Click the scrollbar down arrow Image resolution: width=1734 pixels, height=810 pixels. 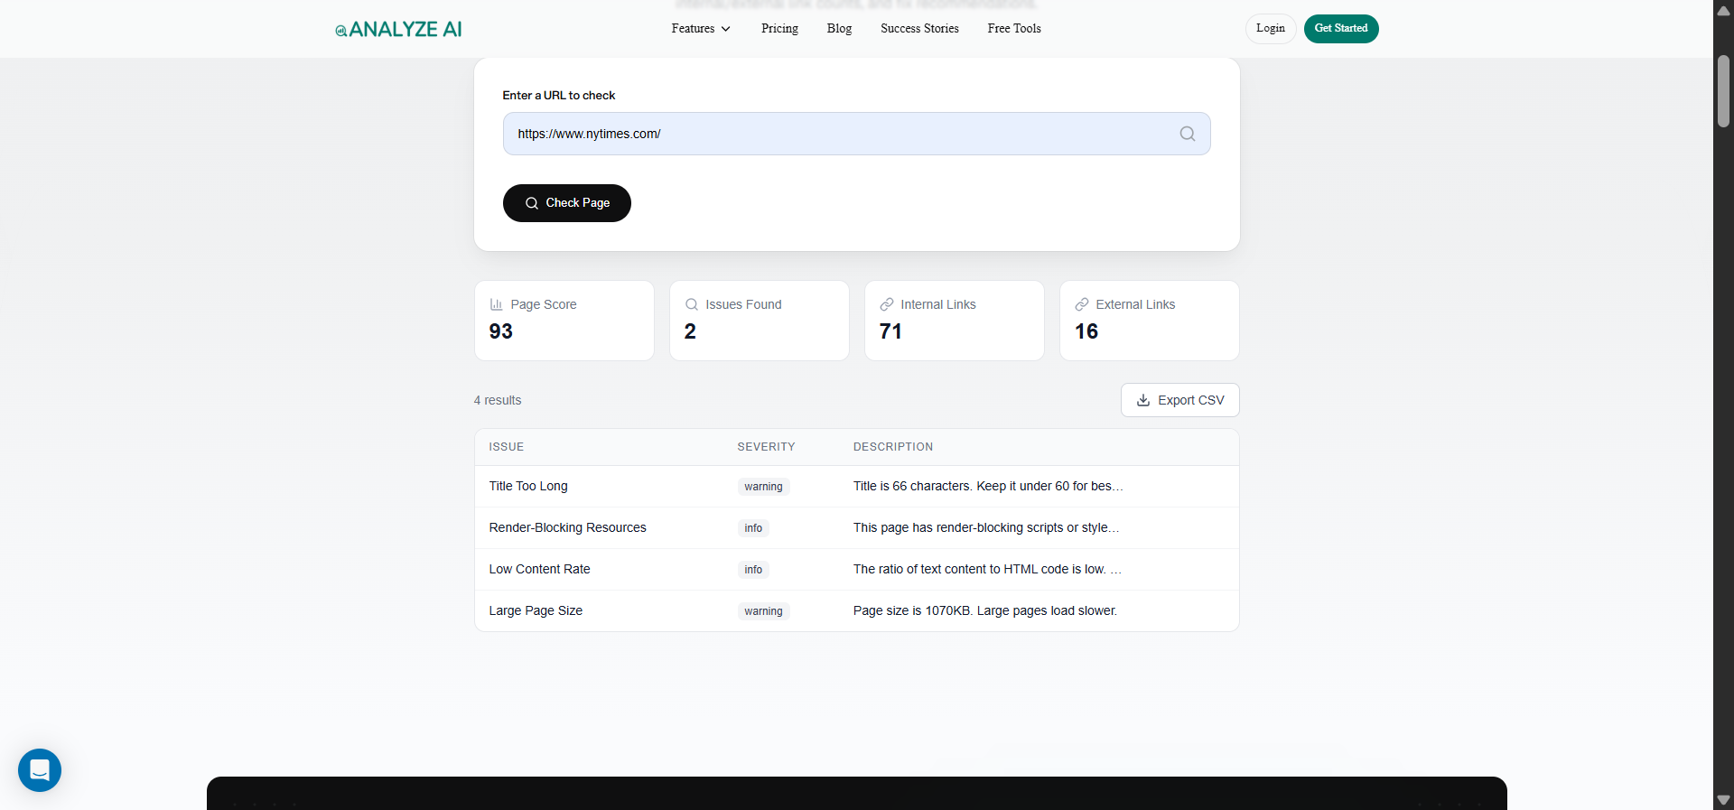[1723, 800]
